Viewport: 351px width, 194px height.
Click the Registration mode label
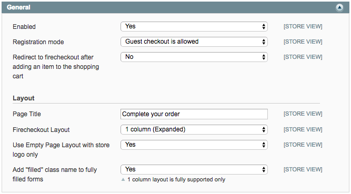pos(38,42)
